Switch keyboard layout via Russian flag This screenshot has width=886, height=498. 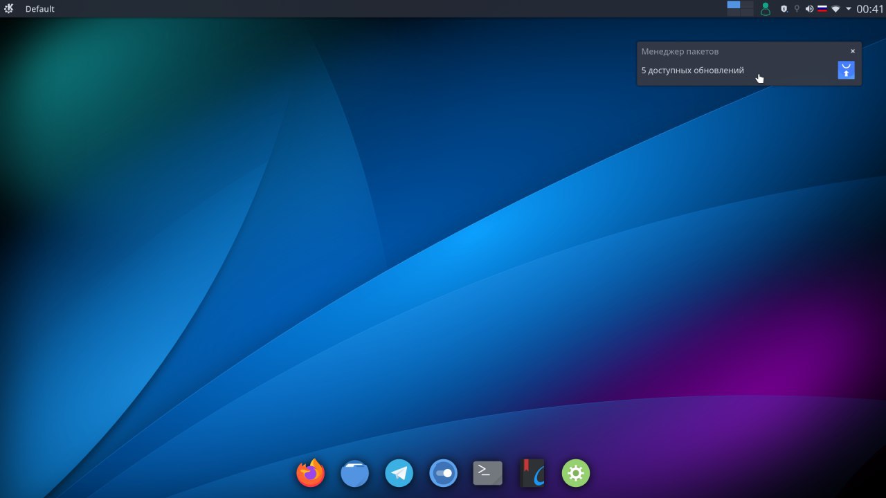click(x=822, y=9)
